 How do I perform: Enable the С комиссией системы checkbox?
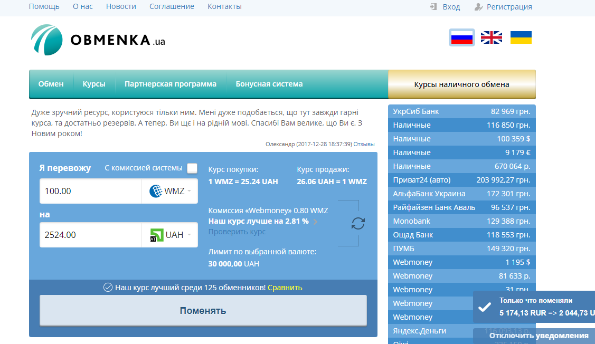[192, 168]
